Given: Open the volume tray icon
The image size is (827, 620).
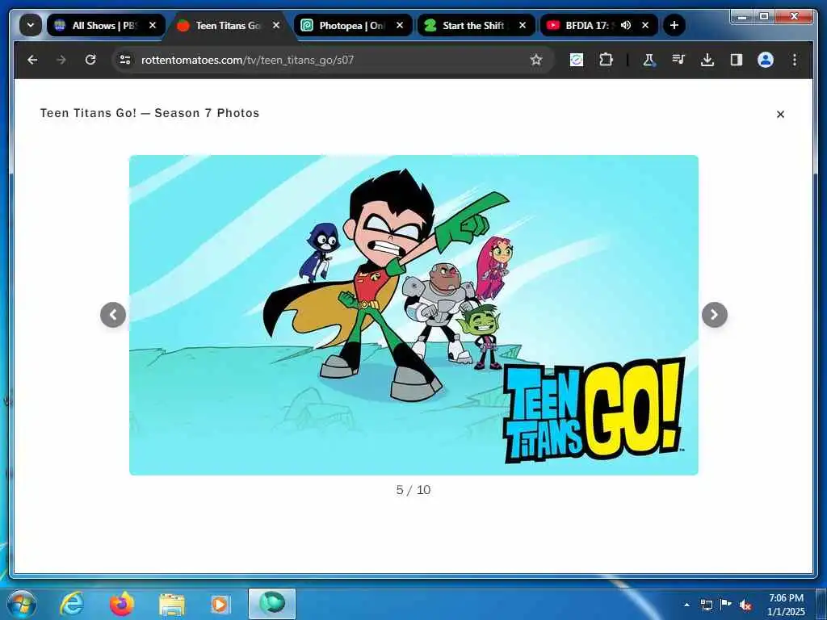Looking at the screenshot, I should click(745, 605).
